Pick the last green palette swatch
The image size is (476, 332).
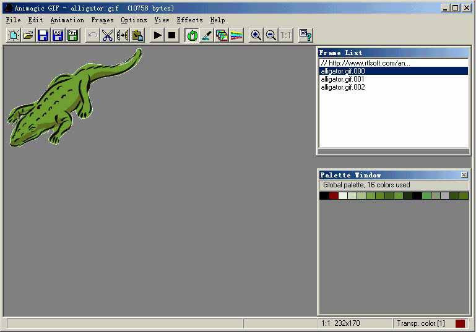[x=464, y=195]
